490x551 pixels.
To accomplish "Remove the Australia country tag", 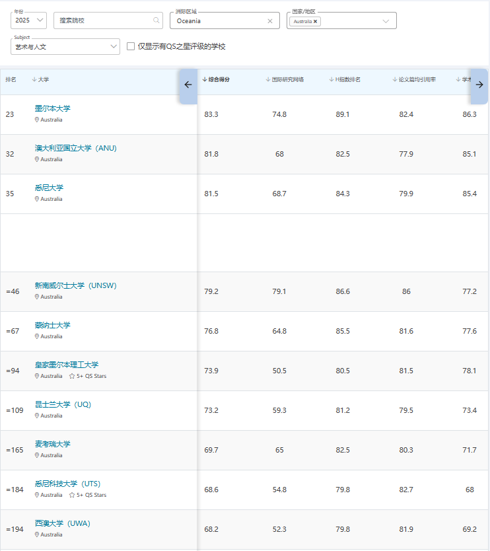I will (x=315, y=21).
